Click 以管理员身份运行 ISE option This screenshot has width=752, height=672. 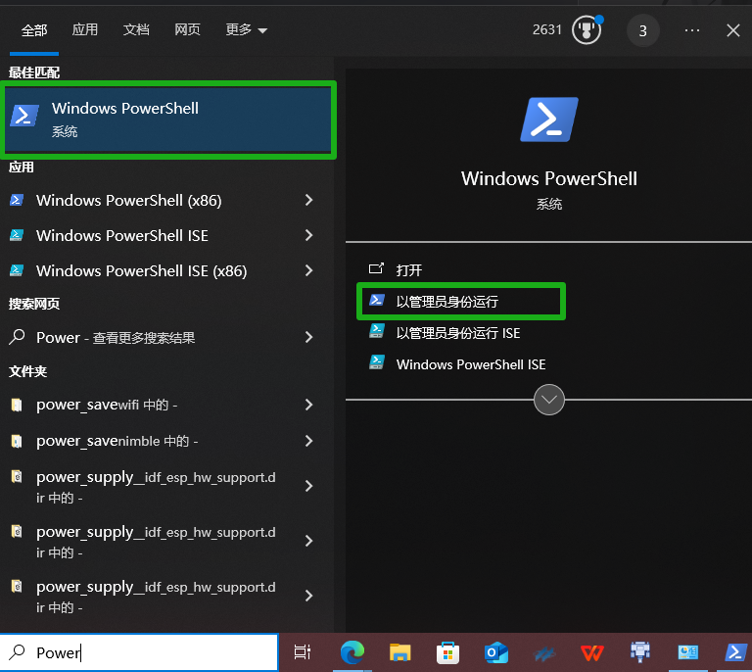(x=458, y=333)
